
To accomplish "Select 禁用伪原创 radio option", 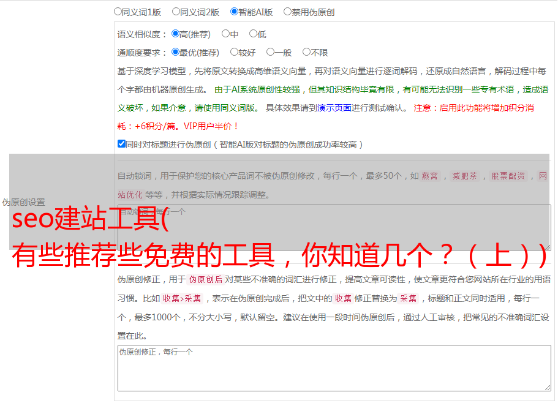I will click(x=287, y=12).
